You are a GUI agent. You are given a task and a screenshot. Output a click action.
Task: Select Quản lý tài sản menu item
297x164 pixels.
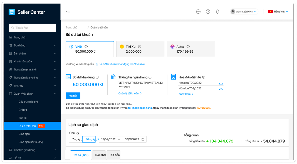point(32,126)
